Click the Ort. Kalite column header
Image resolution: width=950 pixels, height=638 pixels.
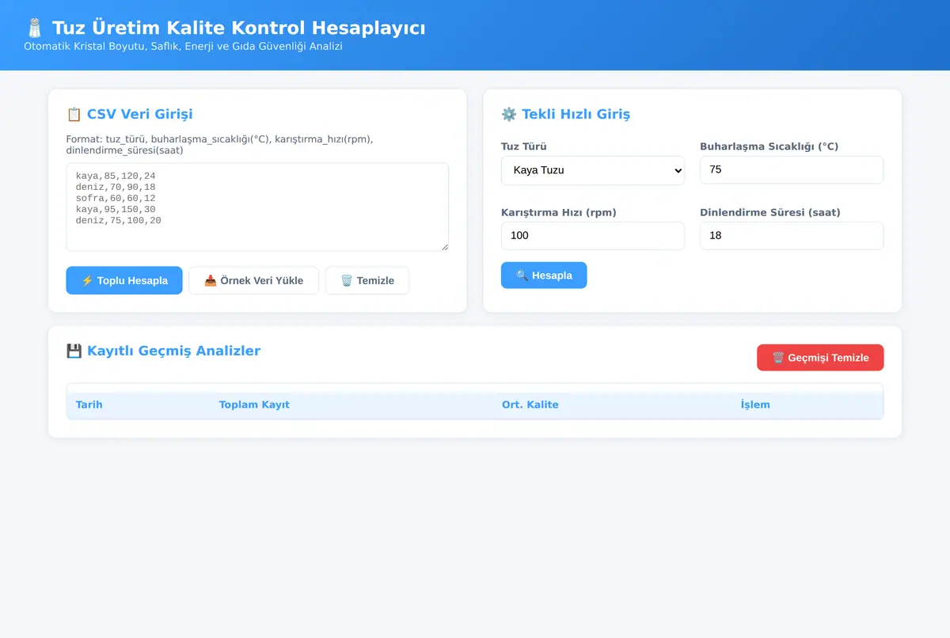pos(530,404)
